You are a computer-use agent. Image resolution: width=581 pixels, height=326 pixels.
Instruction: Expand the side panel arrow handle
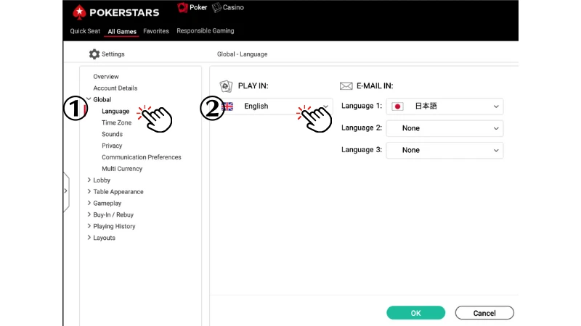(x=66, y=191)
